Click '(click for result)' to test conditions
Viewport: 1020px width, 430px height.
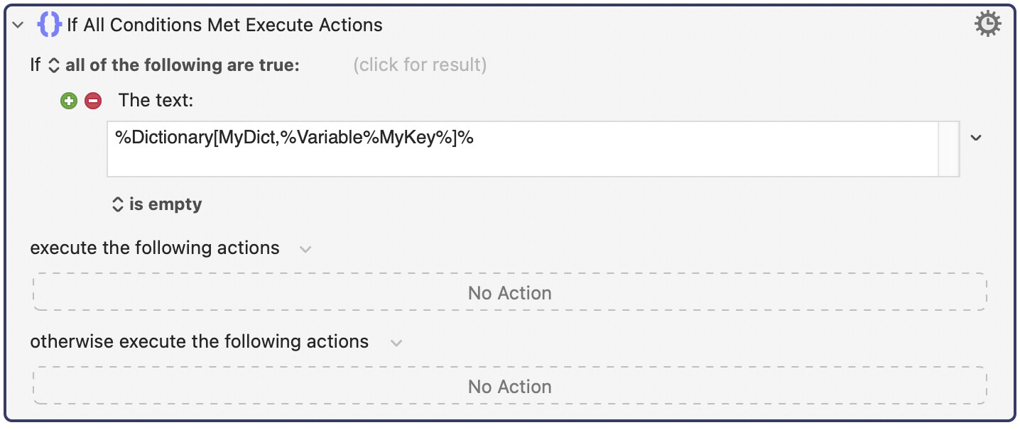[x=420, y=65]
